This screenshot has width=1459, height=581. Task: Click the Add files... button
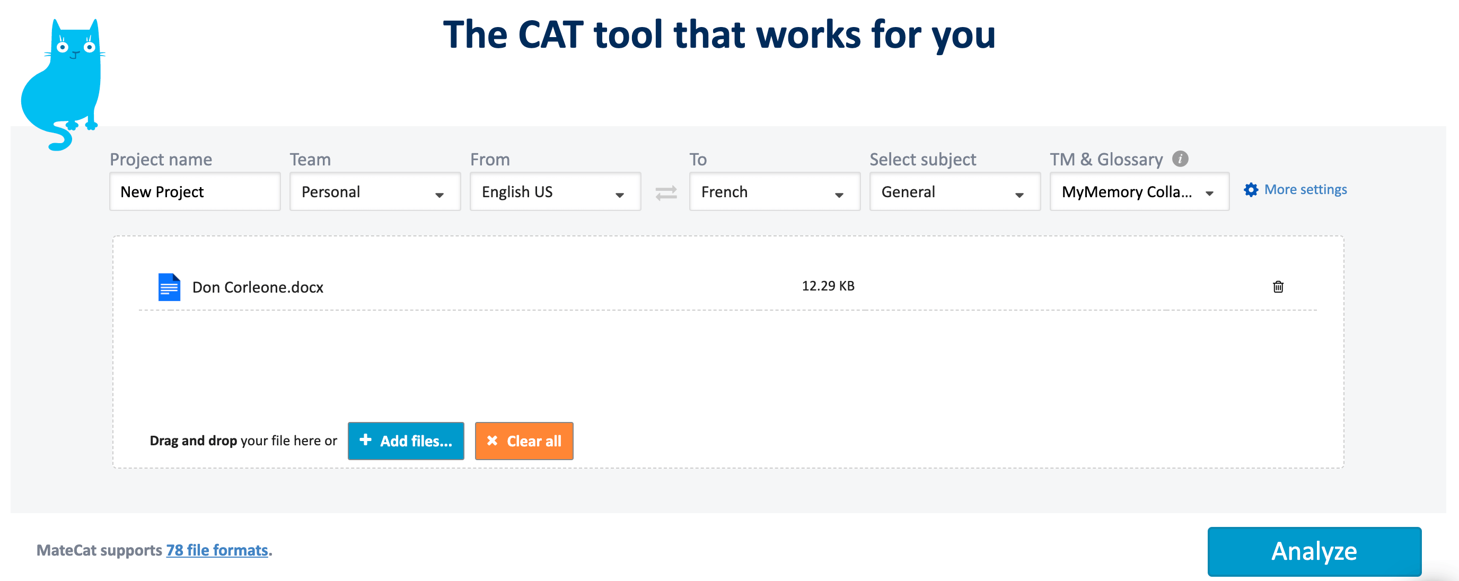click(406, 441)
